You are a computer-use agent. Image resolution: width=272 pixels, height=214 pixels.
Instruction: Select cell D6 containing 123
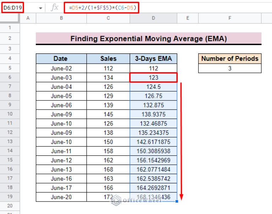pos(153,77)
